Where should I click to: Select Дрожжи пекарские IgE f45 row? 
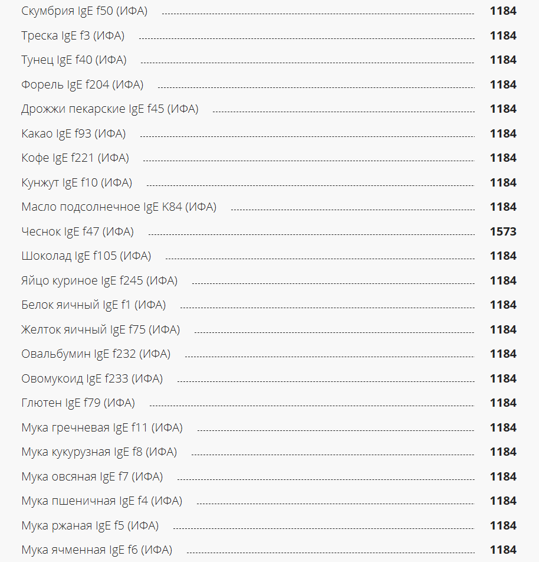pyautogui.click(x=110, y=109)
